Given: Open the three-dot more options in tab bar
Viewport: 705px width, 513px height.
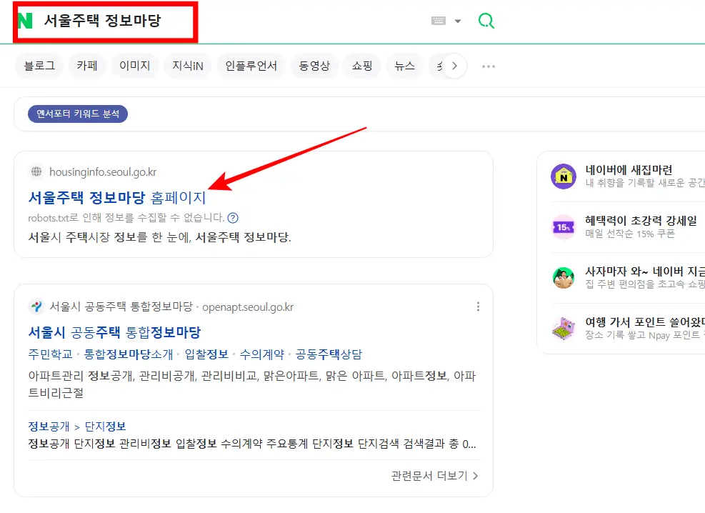Looking at the screenshot, I should point(489,66).
